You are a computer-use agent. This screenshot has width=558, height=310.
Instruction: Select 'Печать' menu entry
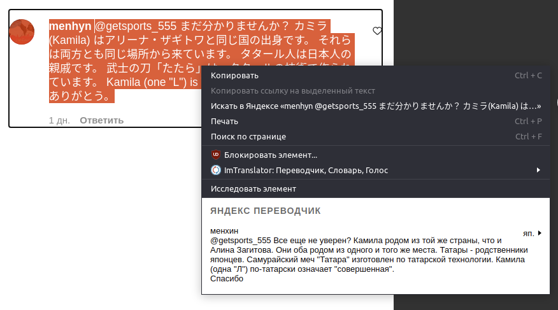[224, 121]
